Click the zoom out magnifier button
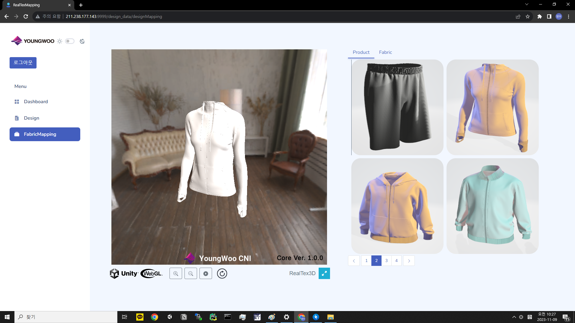This screenshot has width=575, height=323. [191, 273]
